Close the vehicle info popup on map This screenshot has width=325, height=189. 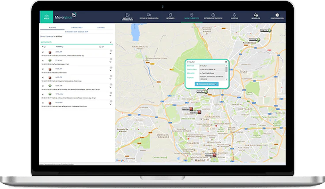[x=226, y=62]
